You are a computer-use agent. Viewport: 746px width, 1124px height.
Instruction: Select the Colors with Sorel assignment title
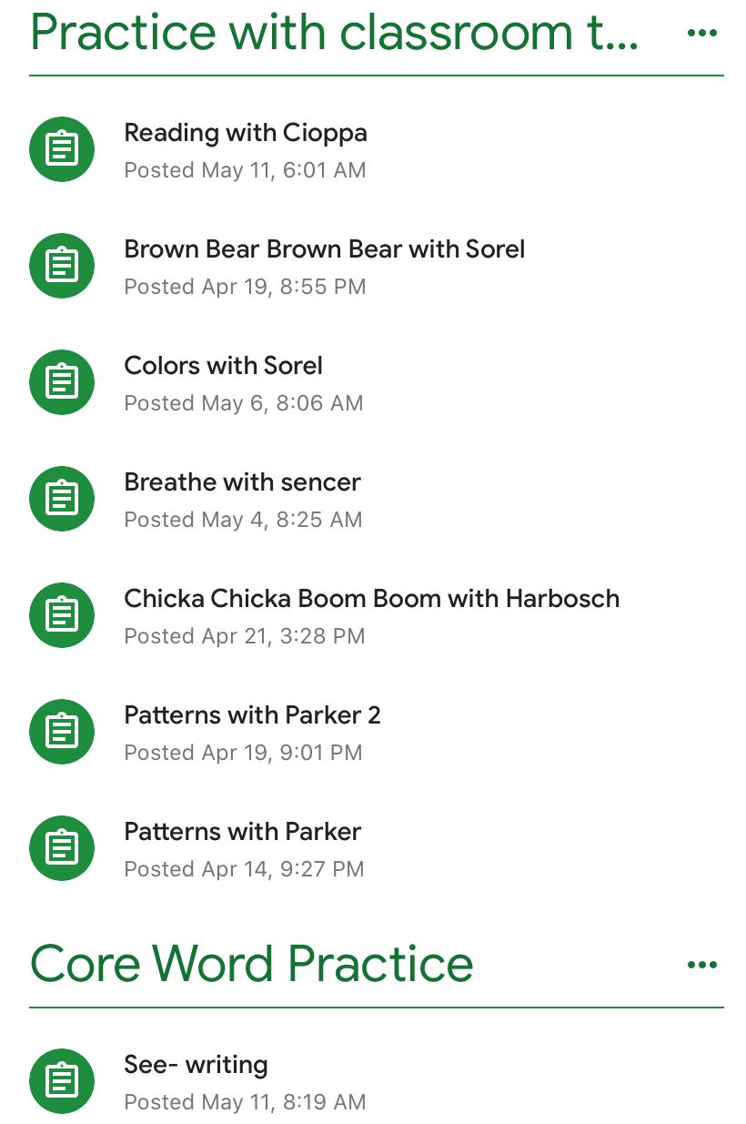coord(224,366)
